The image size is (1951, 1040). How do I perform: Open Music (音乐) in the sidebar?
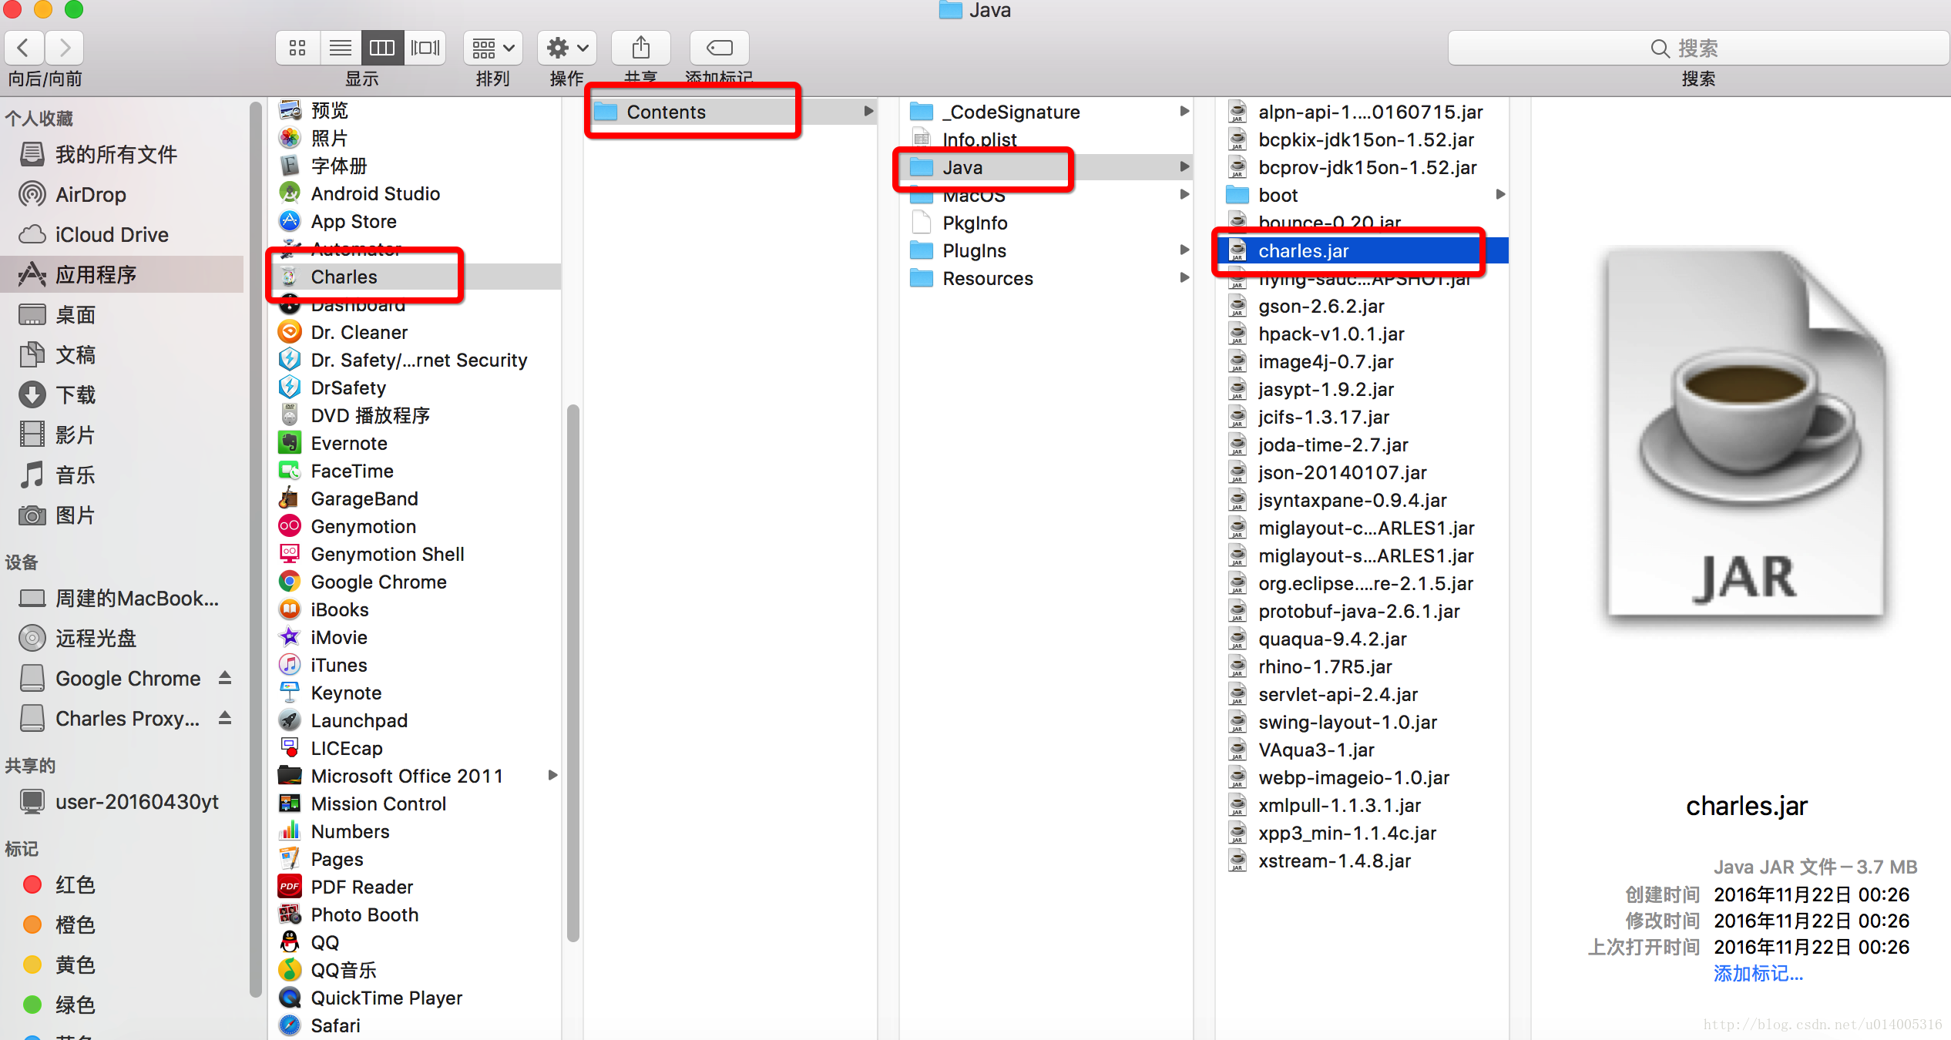pos(123,475)
